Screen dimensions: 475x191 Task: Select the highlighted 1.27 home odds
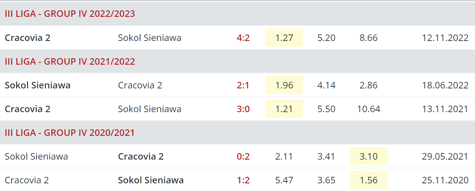(x=284, y=38)
